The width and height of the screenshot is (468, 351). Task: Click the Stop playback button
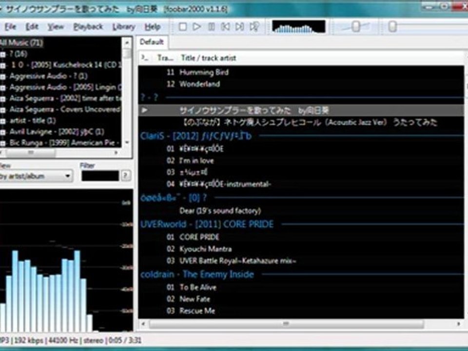click(183, 27)
